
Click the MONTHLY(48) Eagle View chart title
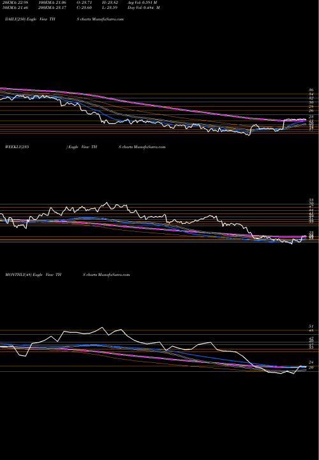[33, 275]
